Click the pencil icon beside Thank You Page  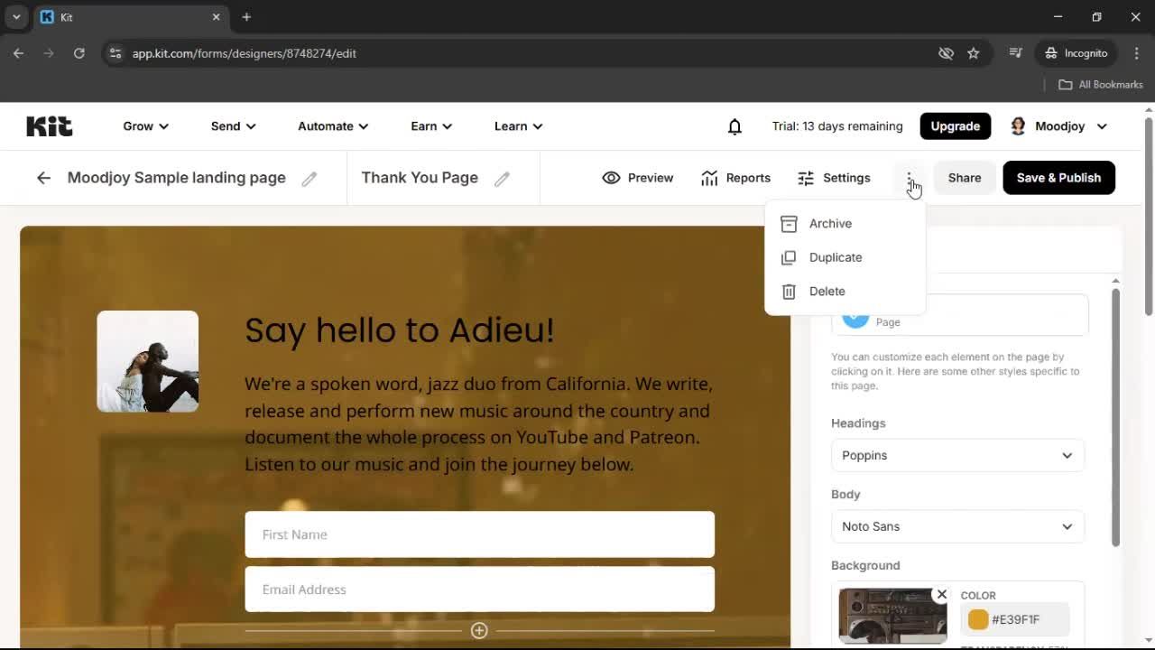point(503,178)
